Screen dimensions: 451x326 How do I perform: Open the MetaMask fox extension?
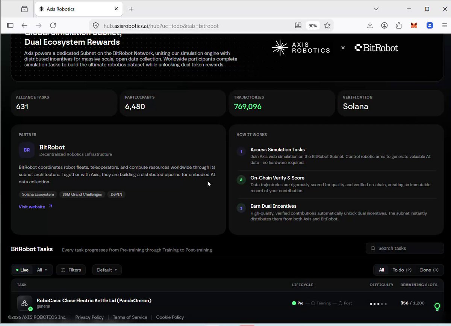414,26
